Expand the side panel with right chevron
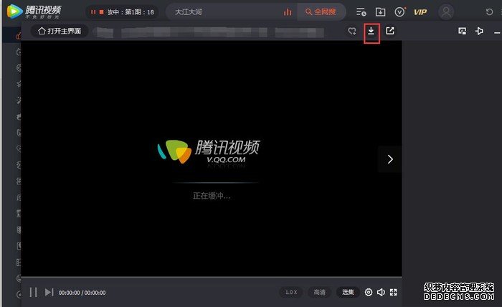This screenshot has width=502, height=307. pyautogui.click(x=390, y=159)
